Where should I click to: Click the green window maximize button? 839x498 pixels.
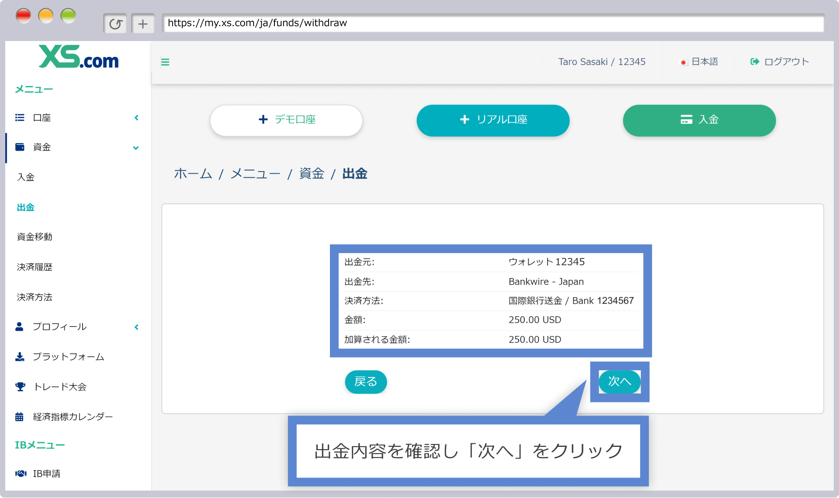tap(68, 16)
